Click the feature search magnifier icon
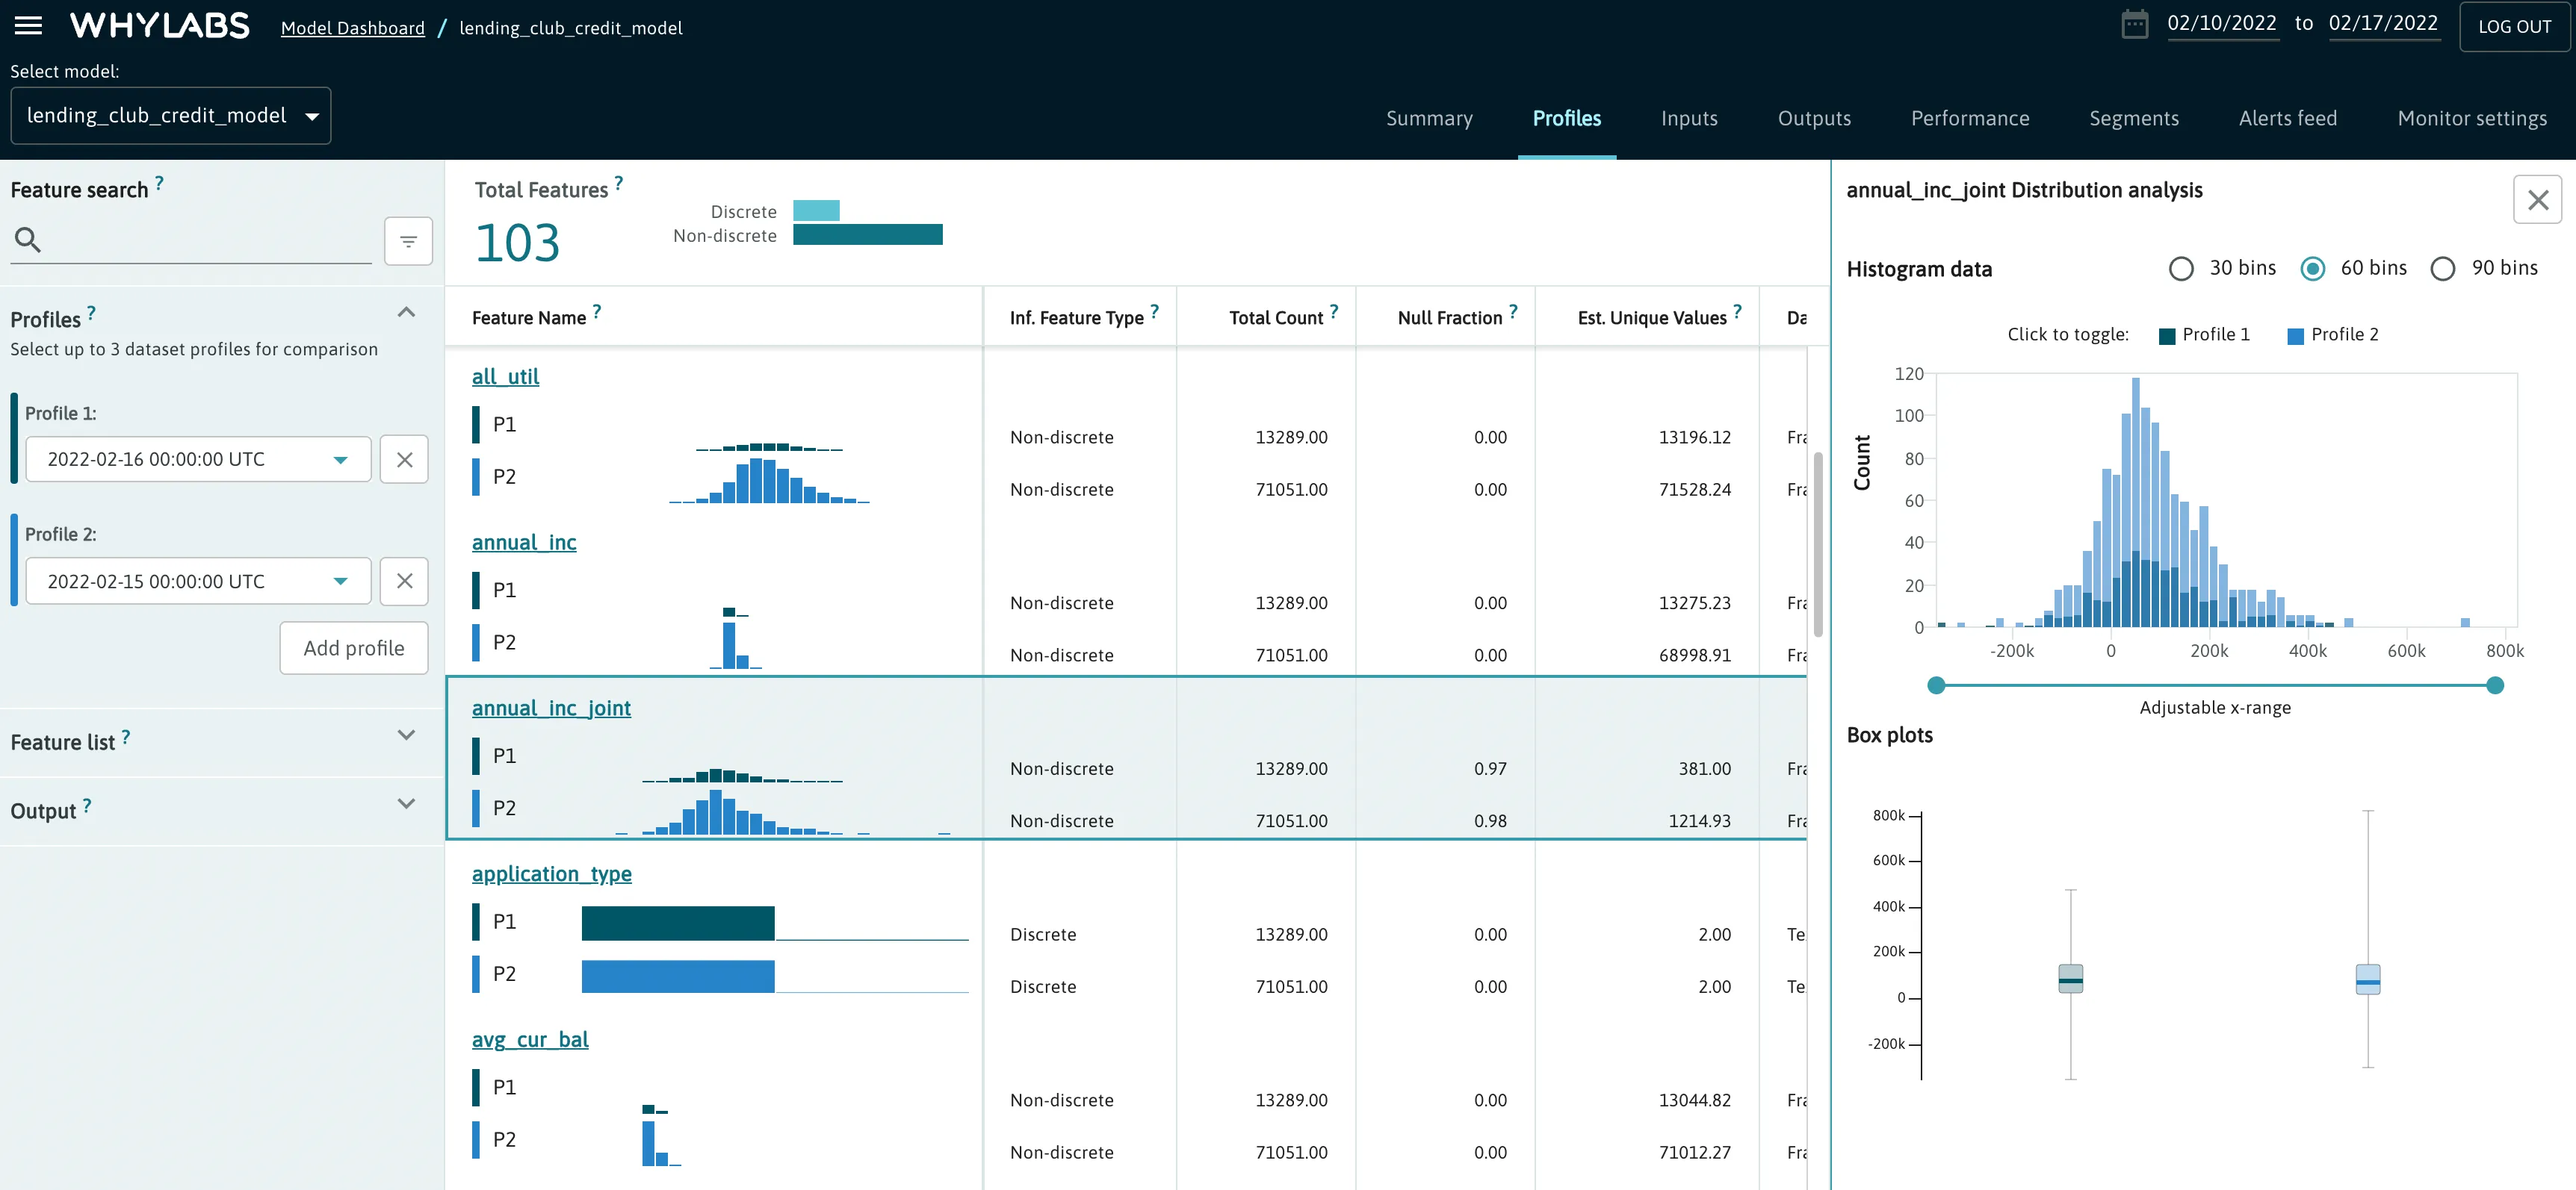The height and width of the screenshot is (1190, 2576). tap(28, 240)
